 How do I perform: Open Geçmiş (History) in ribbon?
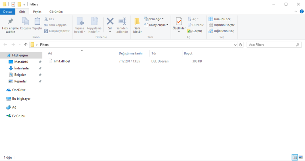click(x=195, y=31)
